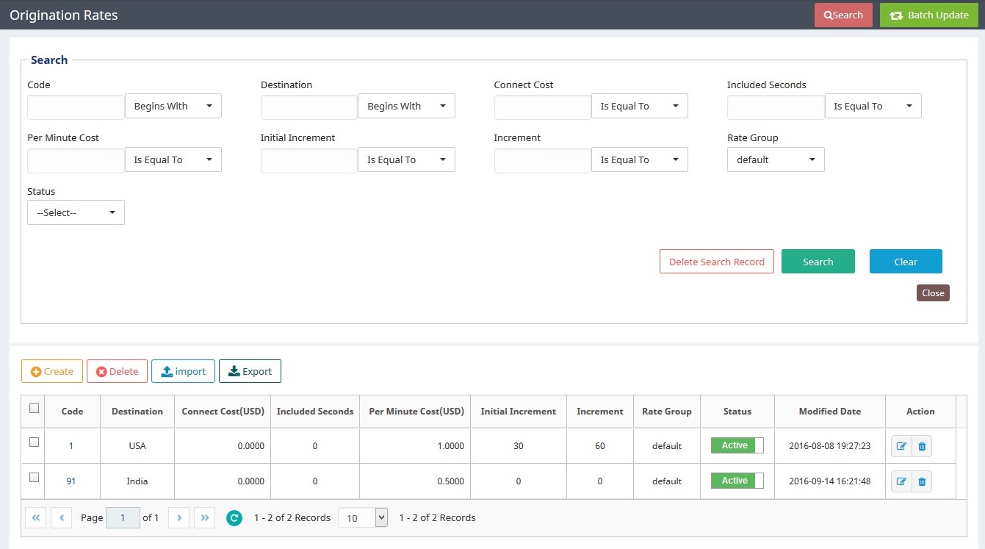Image resolution: width=985 pixels, height=549 pixels.
Task: Clear the search form
Action: tap(906, 262)
